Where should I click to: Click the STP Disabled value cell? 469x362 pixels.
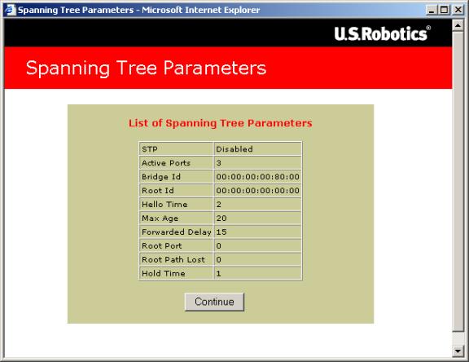point(258,149)
